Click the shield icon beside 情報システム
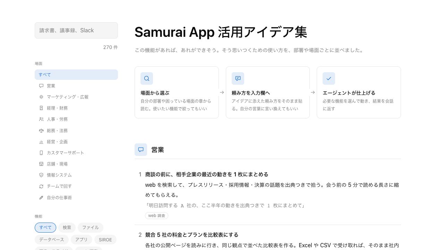Viewport: 444px width, 250px height. (x=41, y=175)
